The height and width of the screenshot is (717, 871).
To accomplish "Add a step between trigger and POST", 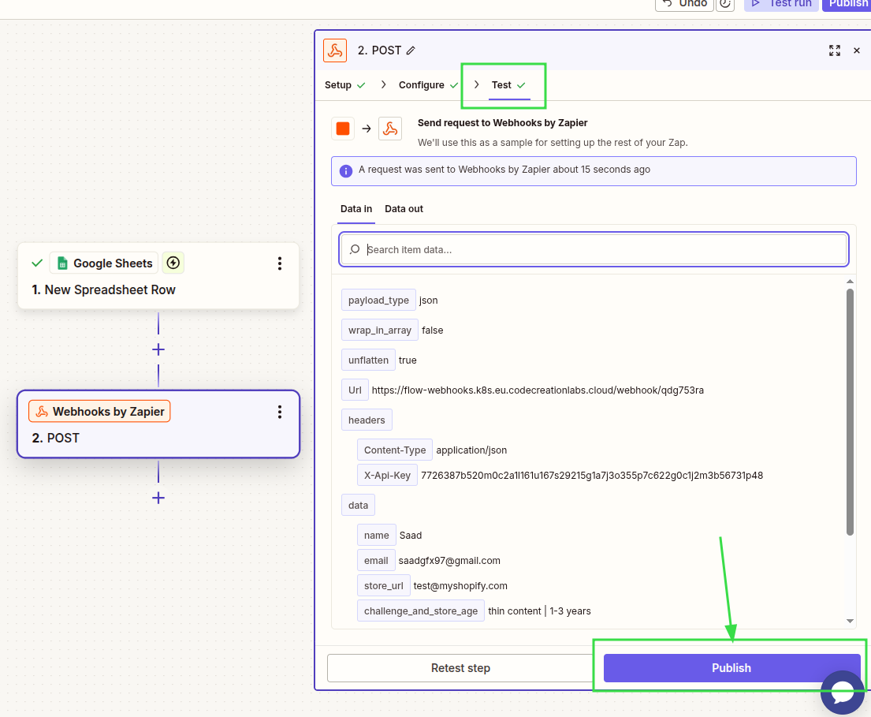I will click(158, 349).
